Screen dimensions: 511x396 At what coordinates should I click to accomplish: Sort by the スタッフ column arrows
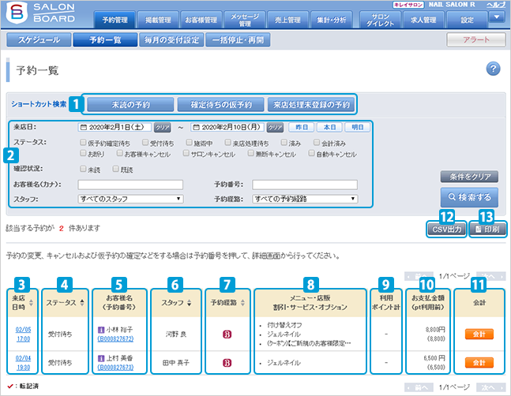(187, 303)
